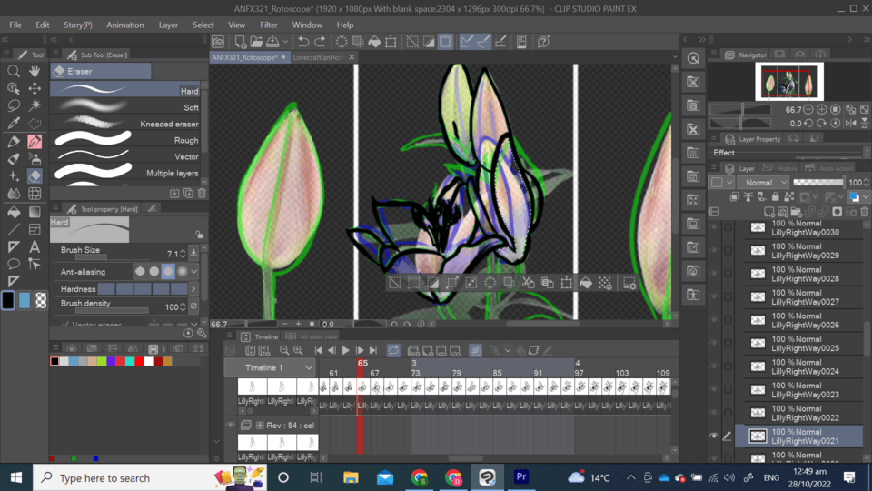The height and width of the screenshot is (491, 872).
Task: Click the Navigator canvas thumbnail
Action: (789, 82)
